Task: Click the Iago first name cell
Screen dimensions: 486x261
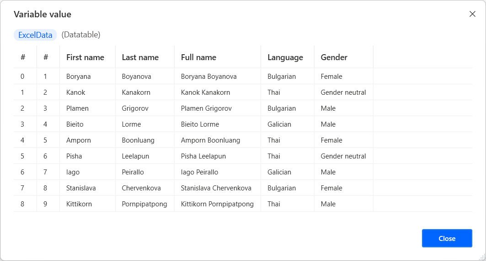Action: 73,172
